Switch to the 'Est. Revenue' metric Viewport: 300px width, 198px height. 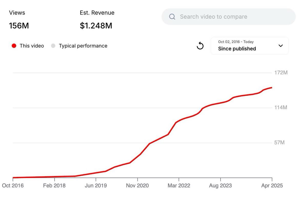coord(97,13)
